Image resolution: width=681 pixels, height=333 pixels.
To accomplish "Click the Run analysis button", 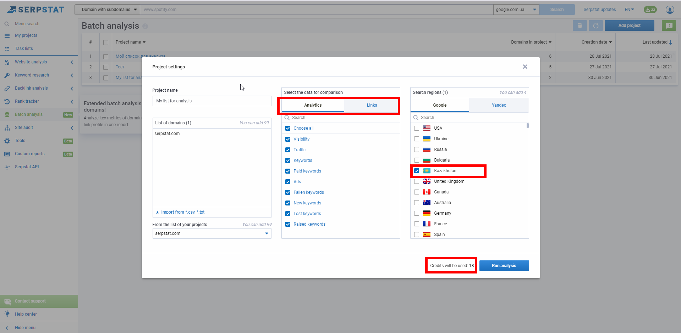I will point(504,266).
